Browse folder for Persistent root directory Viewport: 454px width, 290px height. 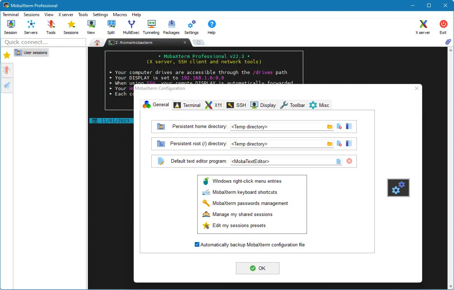(x=330, y=144)
